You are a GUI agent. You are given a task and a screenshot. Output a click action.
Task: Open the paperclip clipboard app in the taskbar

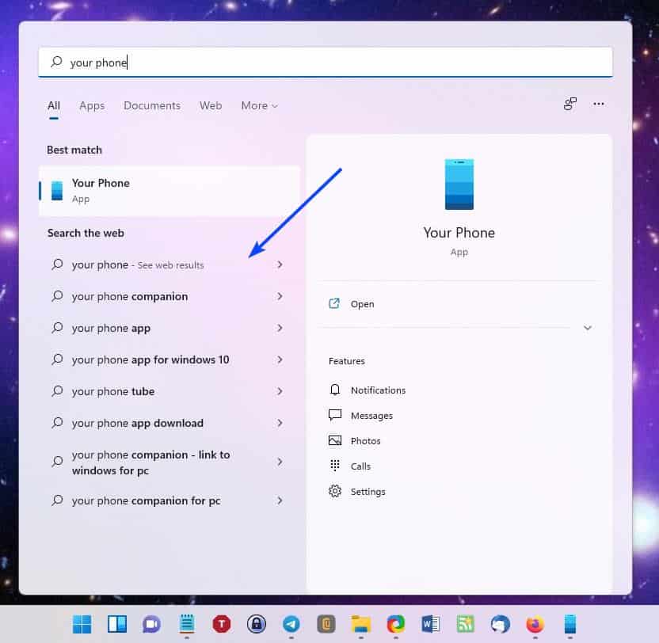click(x=326, y=624)
